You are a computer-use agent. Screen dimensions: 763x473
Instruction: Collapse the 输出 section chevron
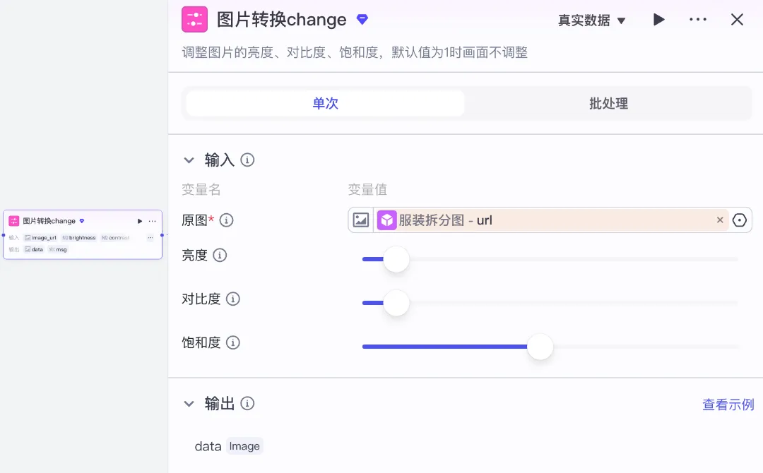point(189,404)
